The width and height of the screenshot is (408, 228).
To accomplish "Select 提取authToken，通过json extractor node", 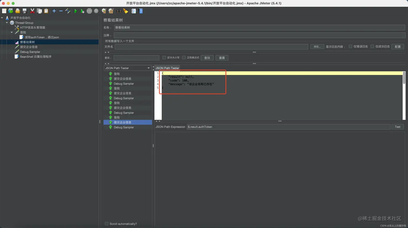I will point(42,37).
